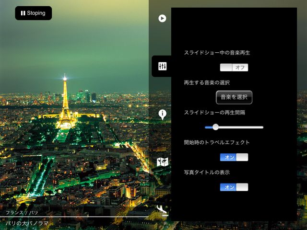
Task: Tap the play slideshow icon
Action: click(x=162, y=18)
